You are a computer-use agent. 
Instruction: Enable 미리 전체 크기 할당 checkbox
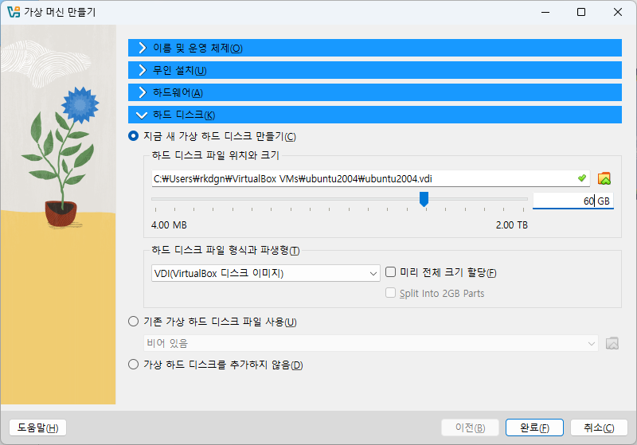coord(390,272)
